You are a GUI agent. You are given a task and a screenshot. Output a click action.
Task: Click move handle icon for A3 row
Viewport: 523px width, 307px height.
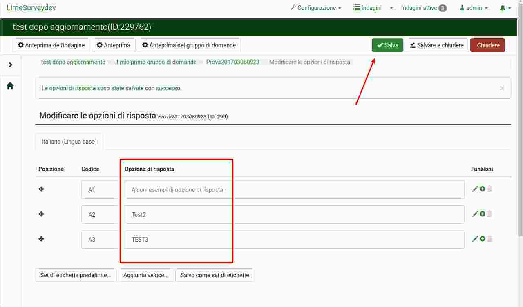[x=41, y=239]
